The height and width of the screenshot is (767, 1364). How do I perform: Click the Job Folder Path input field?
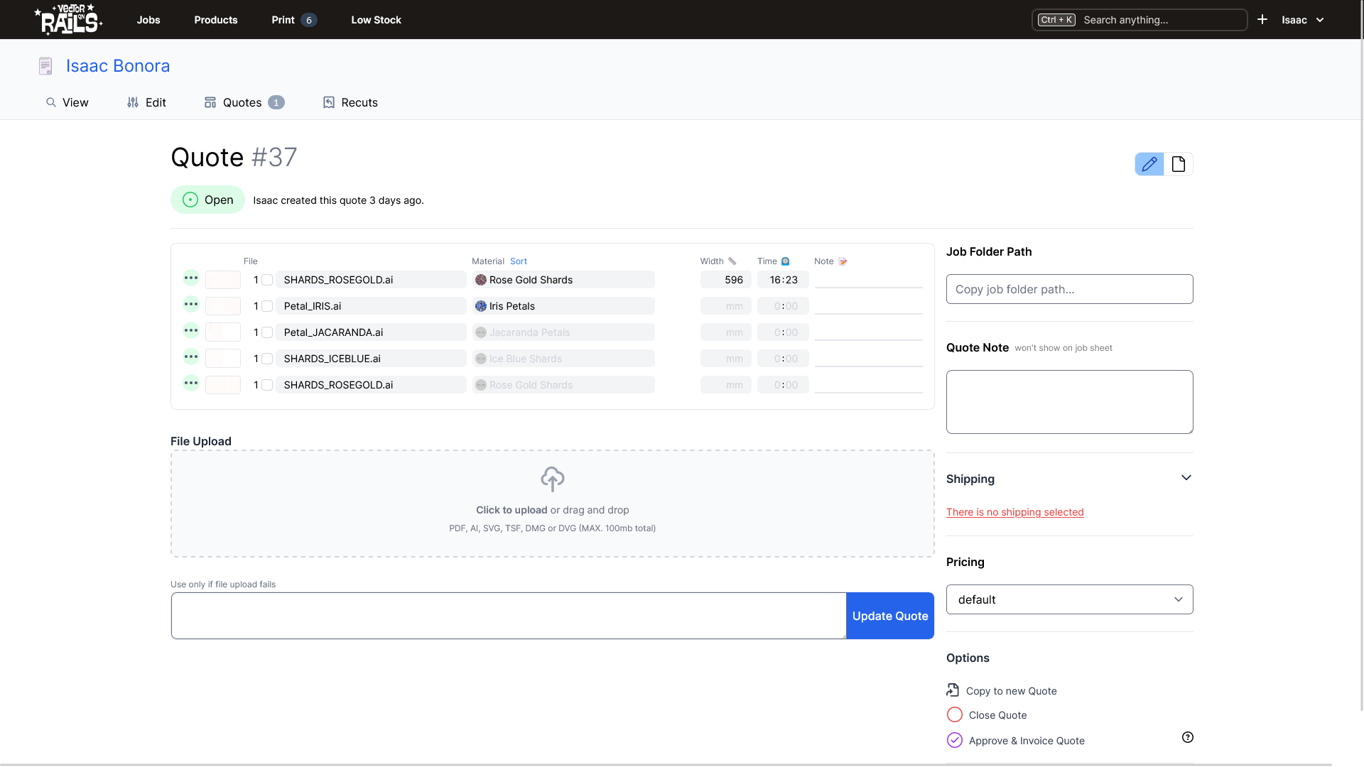pos(1069,289)
